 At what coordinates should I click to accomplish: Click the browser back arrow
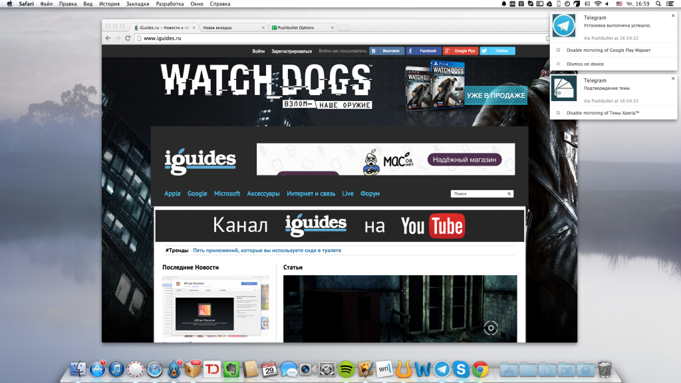[x=108, y=38]
